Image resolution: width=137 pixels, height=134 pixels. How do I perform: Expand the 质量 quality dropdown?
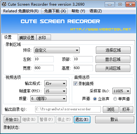point(48,99)
